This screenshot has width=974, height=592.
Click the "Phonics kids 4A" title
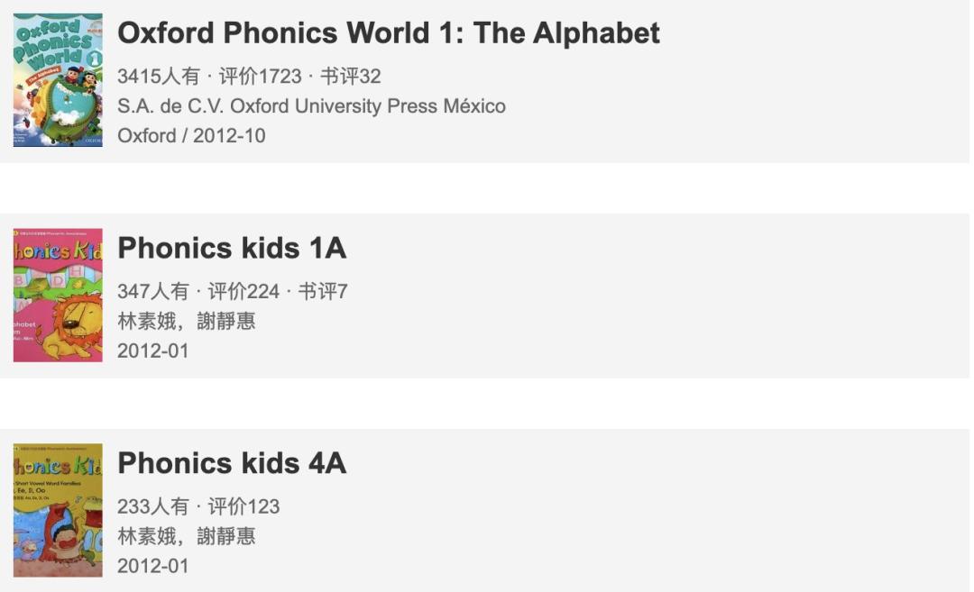[232, 463]
